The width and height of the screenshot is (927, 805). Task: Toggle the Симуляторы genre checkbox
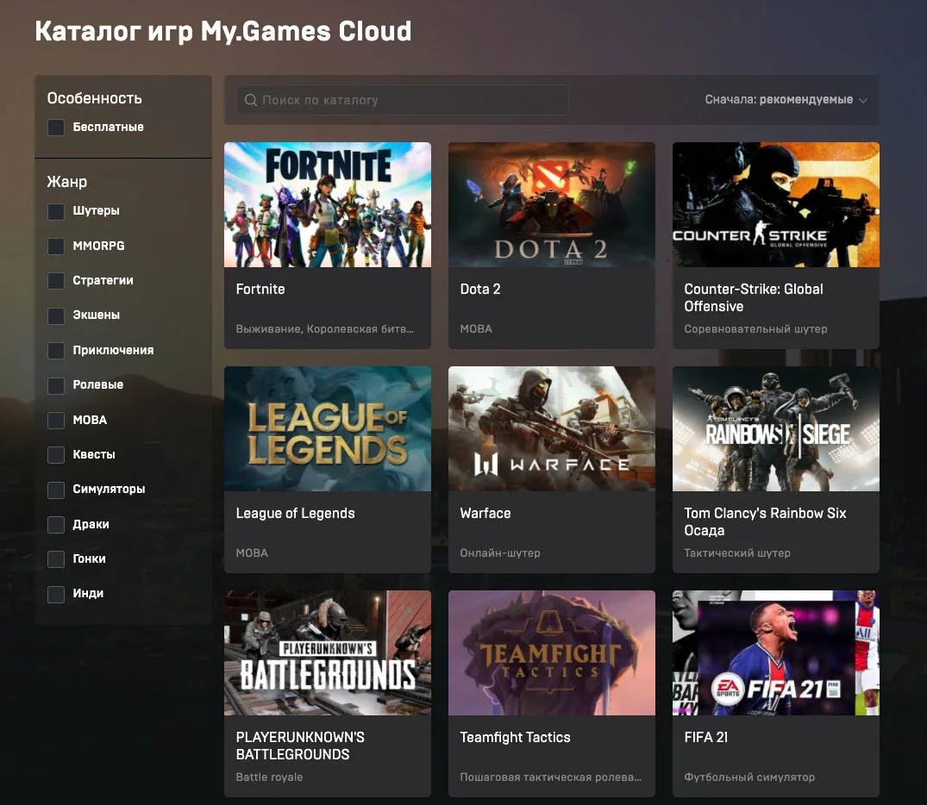[56, 490]
